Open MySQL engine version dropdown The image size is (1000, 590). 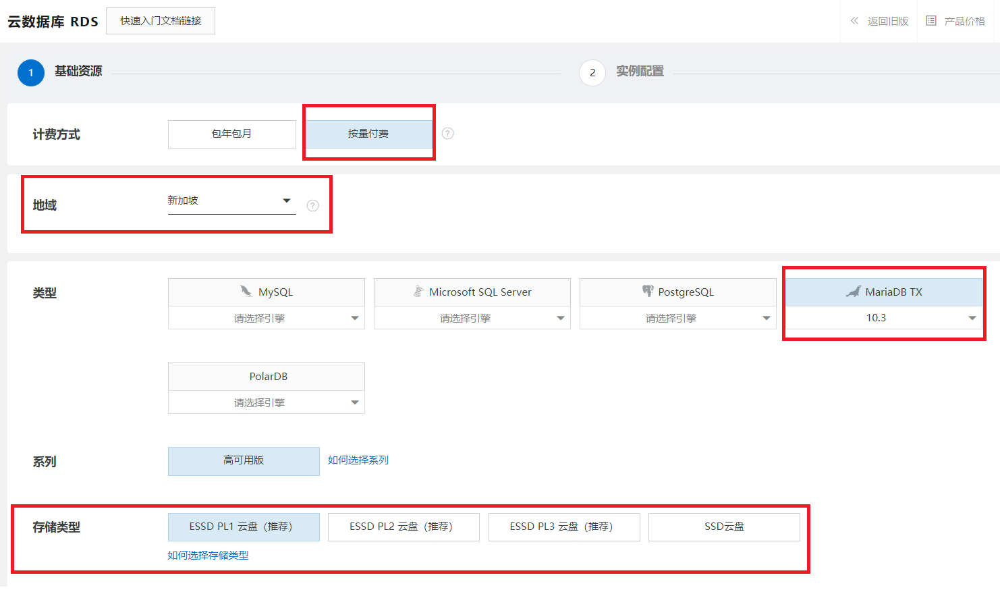point(267,318)
